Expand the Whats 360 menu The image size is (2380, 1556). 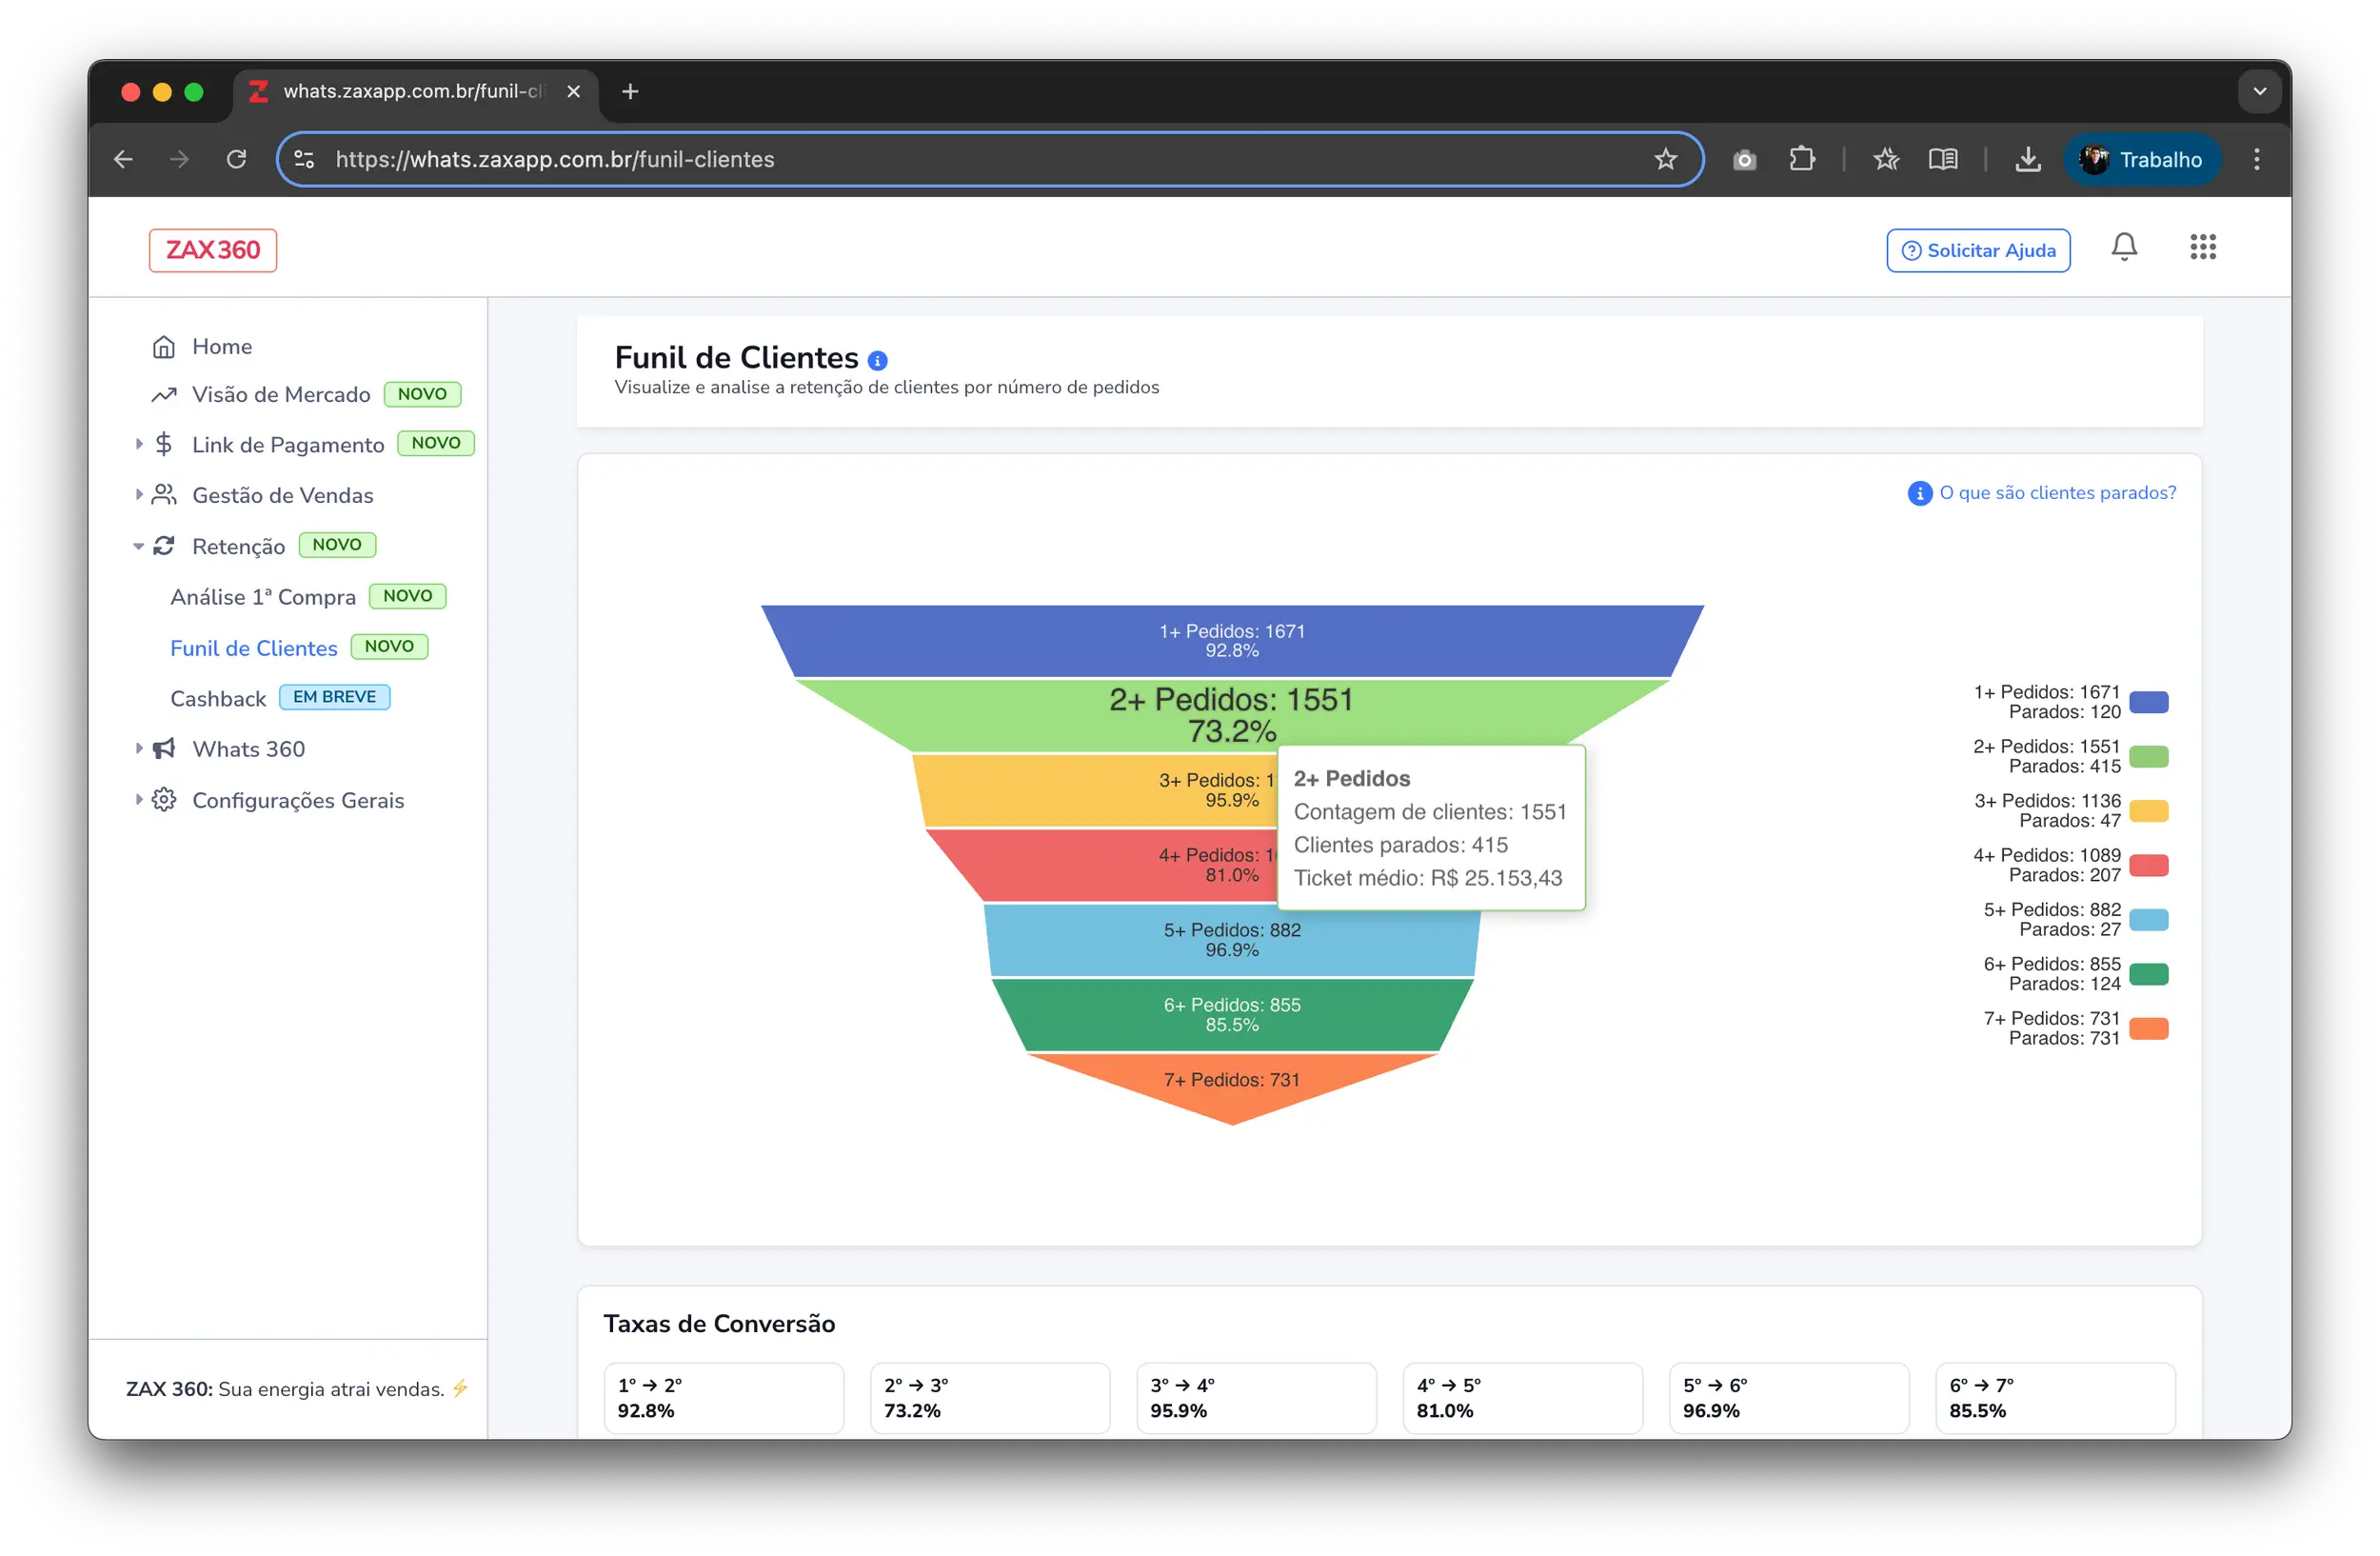(x=248, y=749)
